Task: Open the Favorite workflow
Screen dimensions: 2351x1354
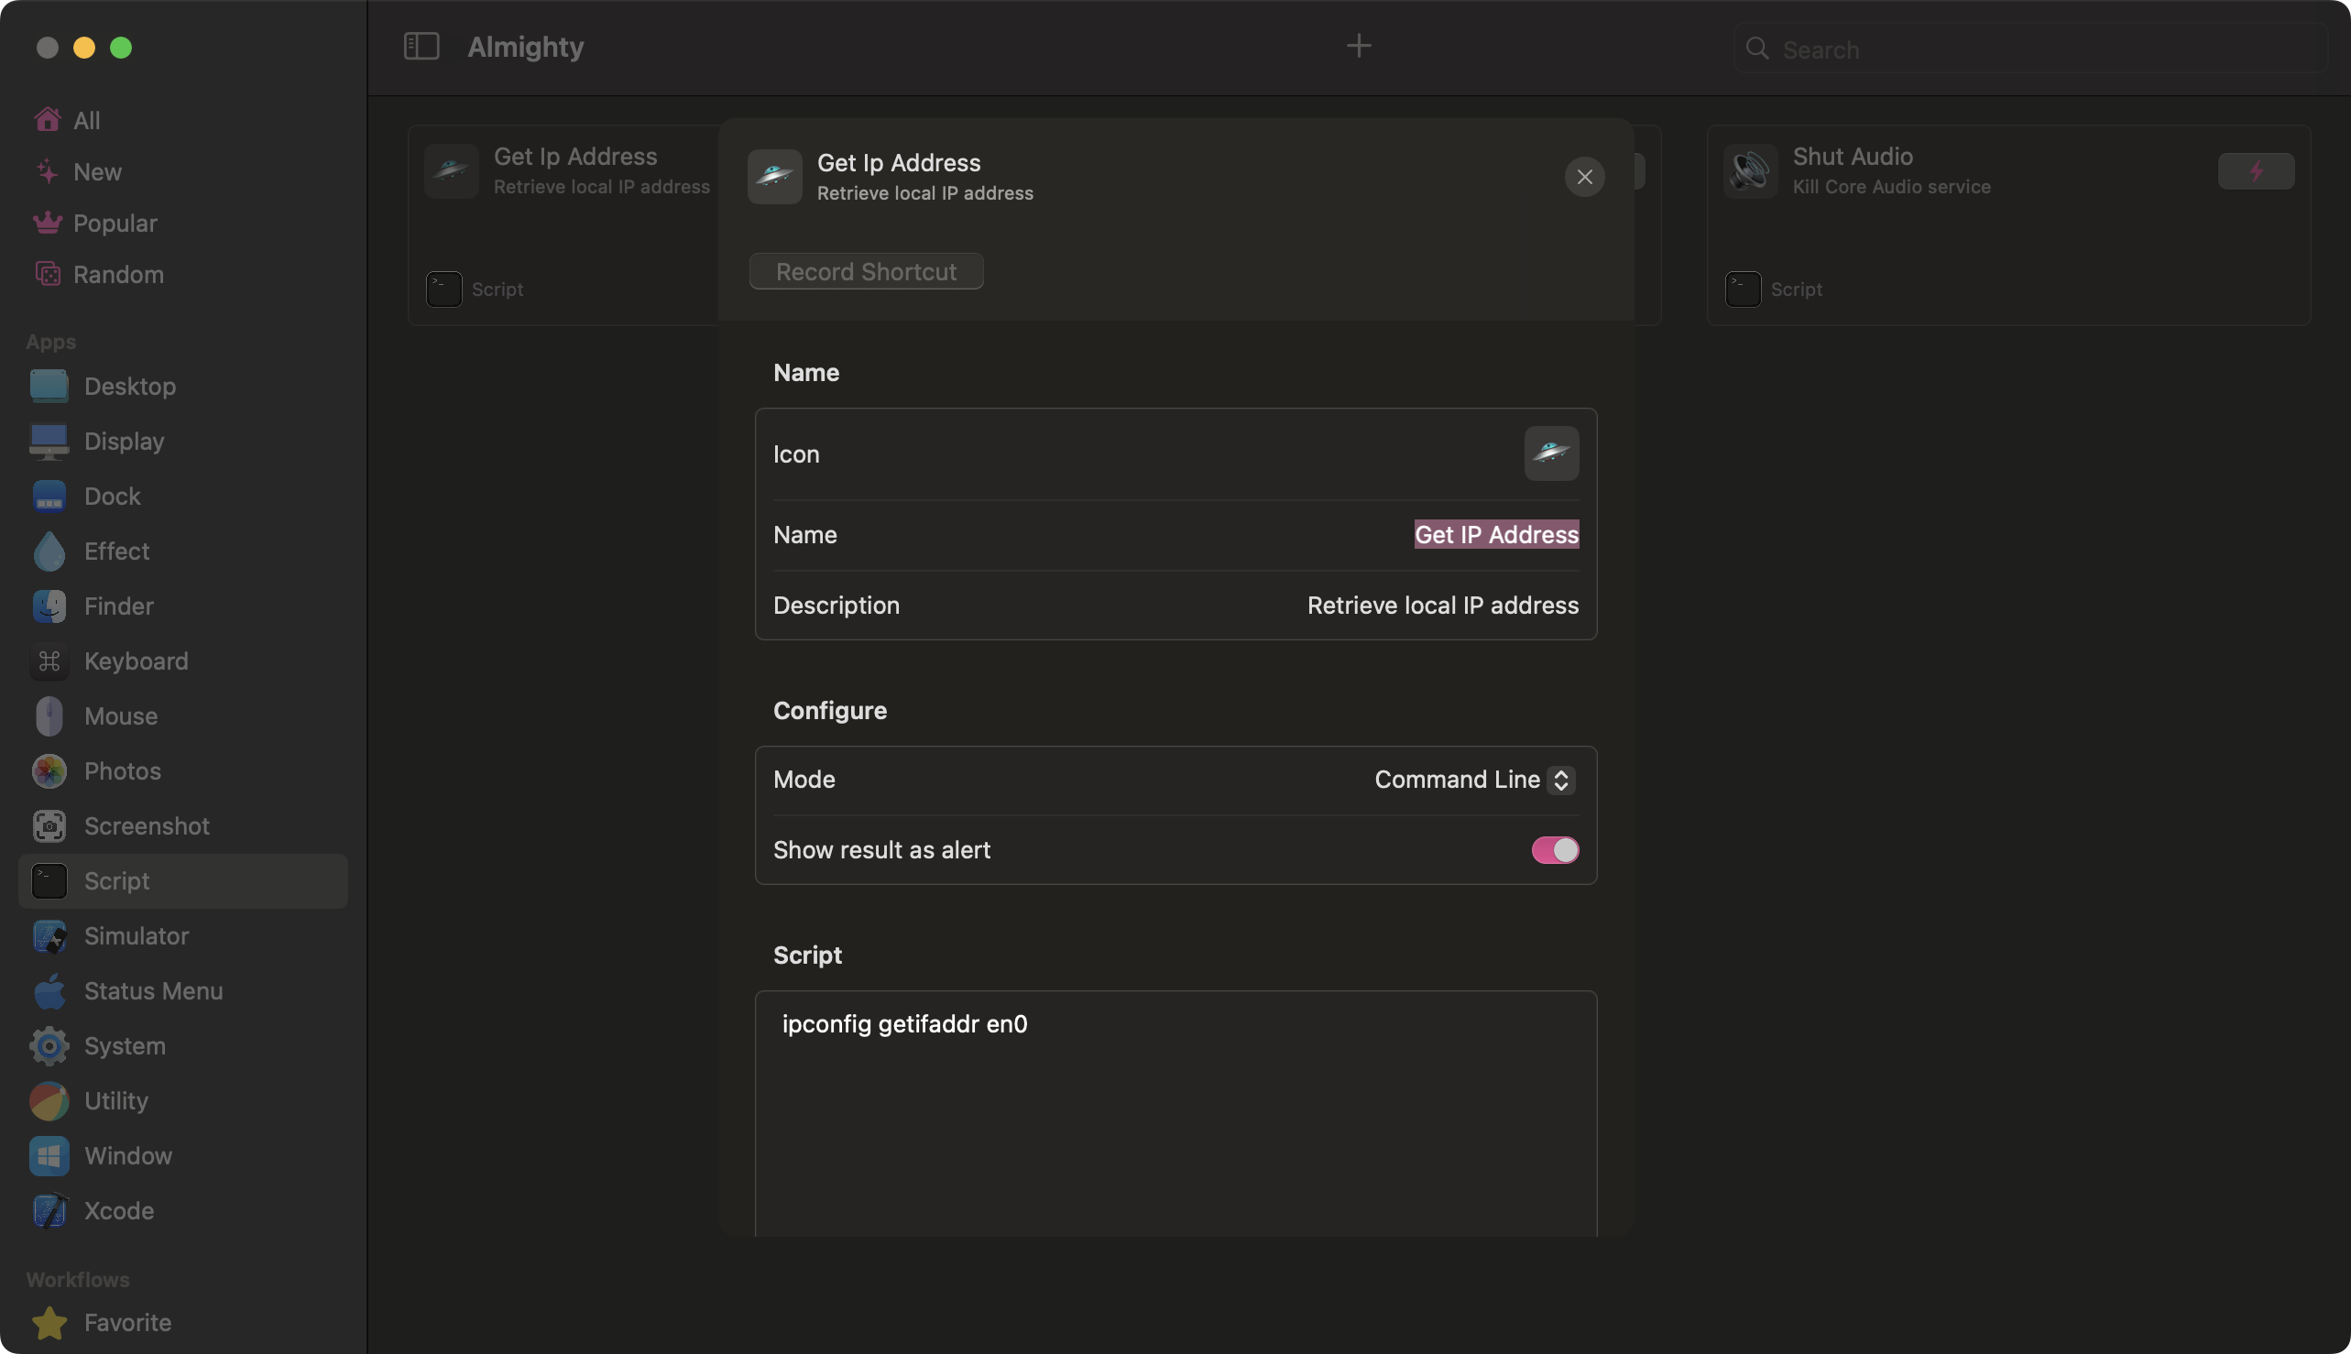Action: (126, 1322)
